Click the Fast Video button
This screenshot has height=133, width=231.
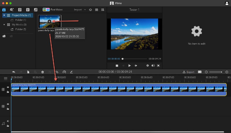click(x=53, y=10)
